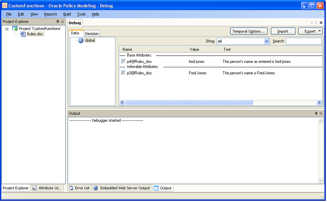This screenshot has width=327, height=202.
Task: Open the Tools menu
Action: coord(81,14)
